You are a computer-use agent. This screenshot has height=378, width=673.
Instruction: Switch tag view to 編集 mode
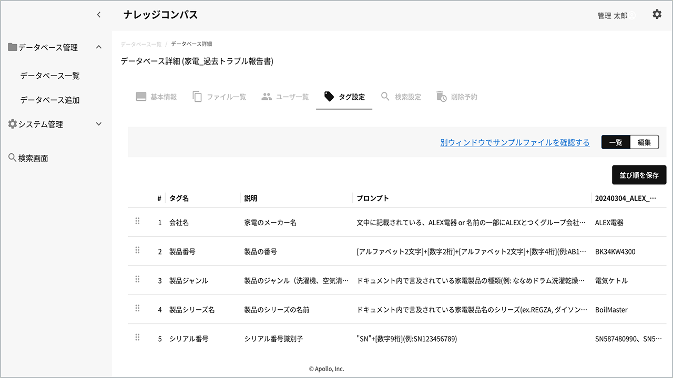(644, 142)
